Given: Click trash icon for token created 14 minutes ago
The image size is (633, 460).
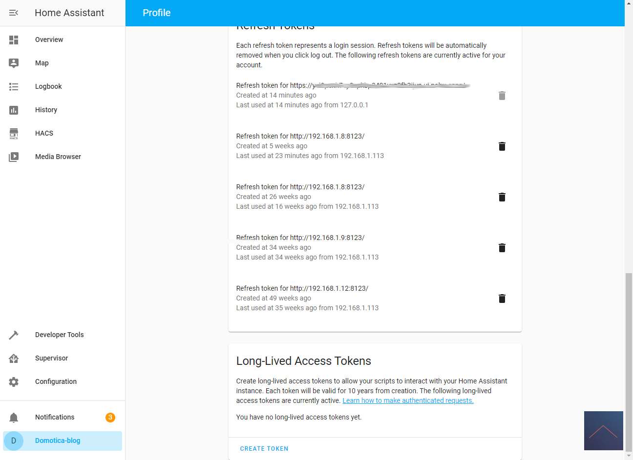Looking at the screenshot, I should [x=502, y=96].
